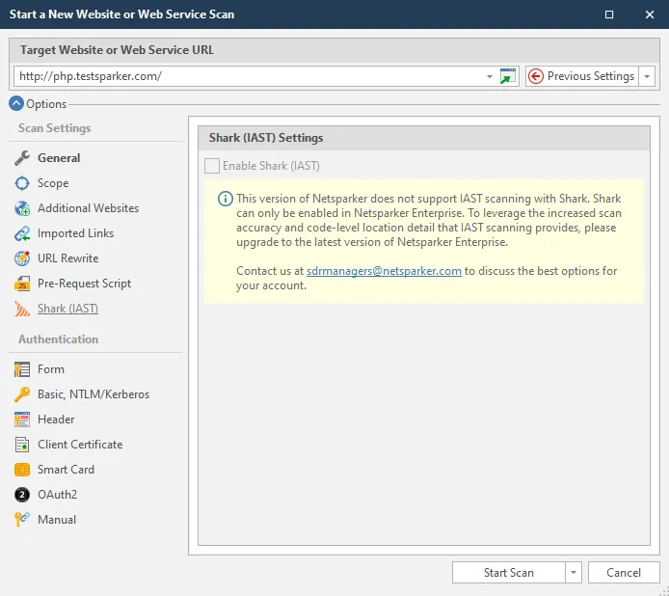Click the Scope crosshair icon
This screenshot has height=596, width=669.
coord(22,183)
